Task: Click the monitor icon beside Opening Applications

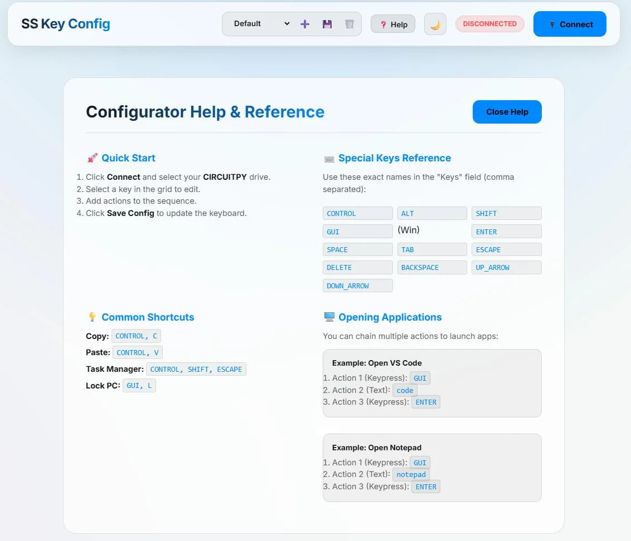Action: [x=329, y=317]
